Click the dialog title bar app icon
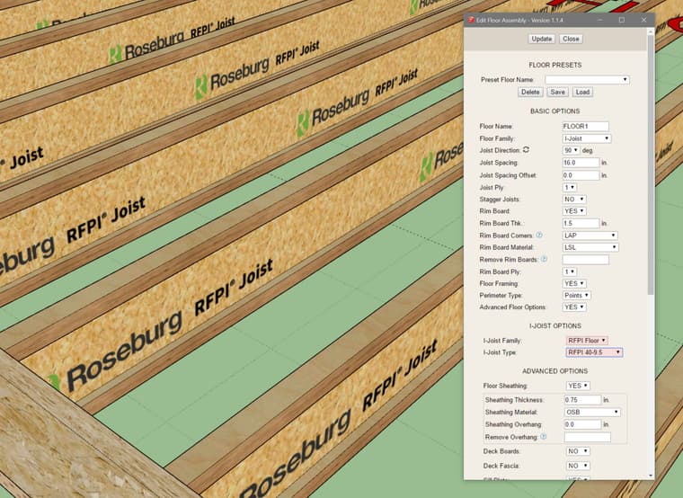This screenshot has height=498, width=683. coord(470,19)
